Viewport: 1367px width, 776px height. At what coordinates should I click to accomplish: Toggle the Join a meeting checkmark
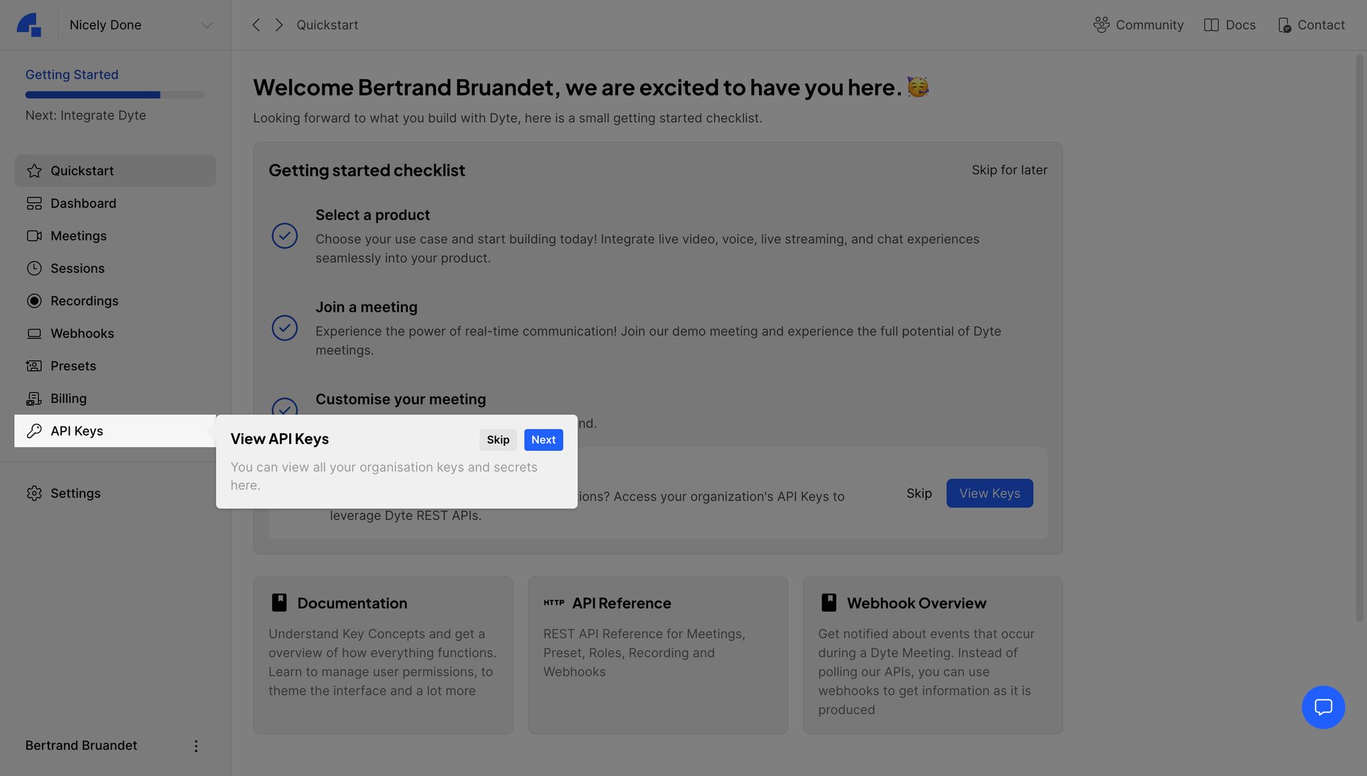point(285,327)
